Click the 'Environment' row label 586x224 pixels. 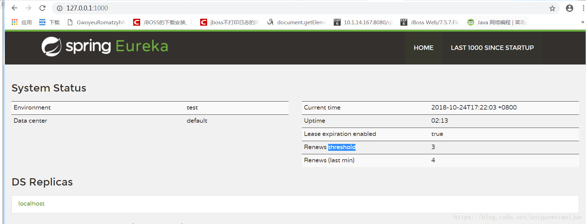[32, 107]
